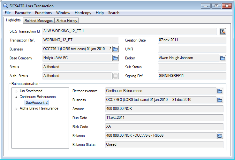The width and height of the screenshot is (235, 160).
Task: Click the Risk Code field XA
Action: point(164,127)
